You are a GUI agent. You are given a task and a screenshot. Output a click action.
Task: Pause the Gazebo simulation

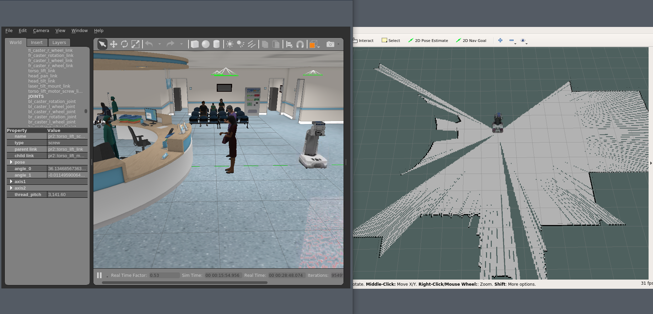click(x=99, y=275)
